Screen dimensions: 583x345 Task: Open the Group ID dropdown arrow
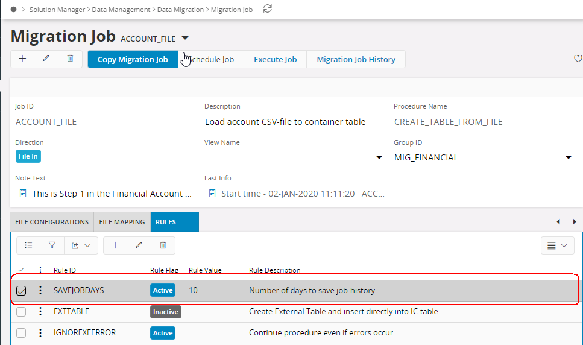[568, 158]
